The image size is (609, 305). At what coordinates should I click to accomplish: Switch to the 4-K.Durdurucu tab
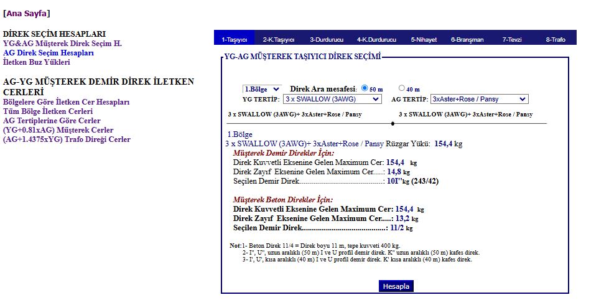[x=377, y=40]
